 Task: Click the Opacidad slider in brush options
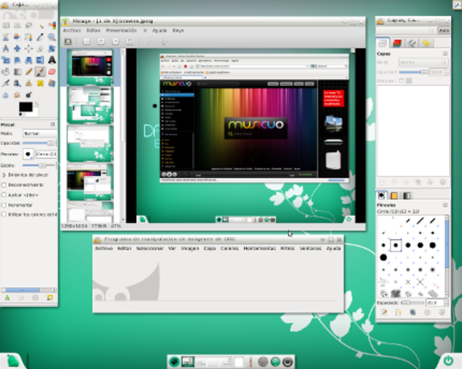pos(38,143)
